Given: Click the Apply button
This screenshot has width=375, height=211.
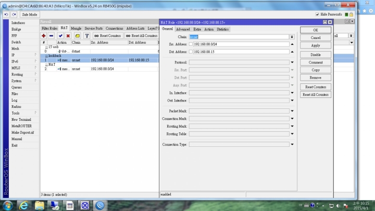Looking at the screenshot, I should (x=316, y=45).
